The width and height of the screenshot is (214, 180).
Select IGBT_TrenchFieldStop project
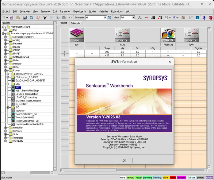[x=27, y=91]
